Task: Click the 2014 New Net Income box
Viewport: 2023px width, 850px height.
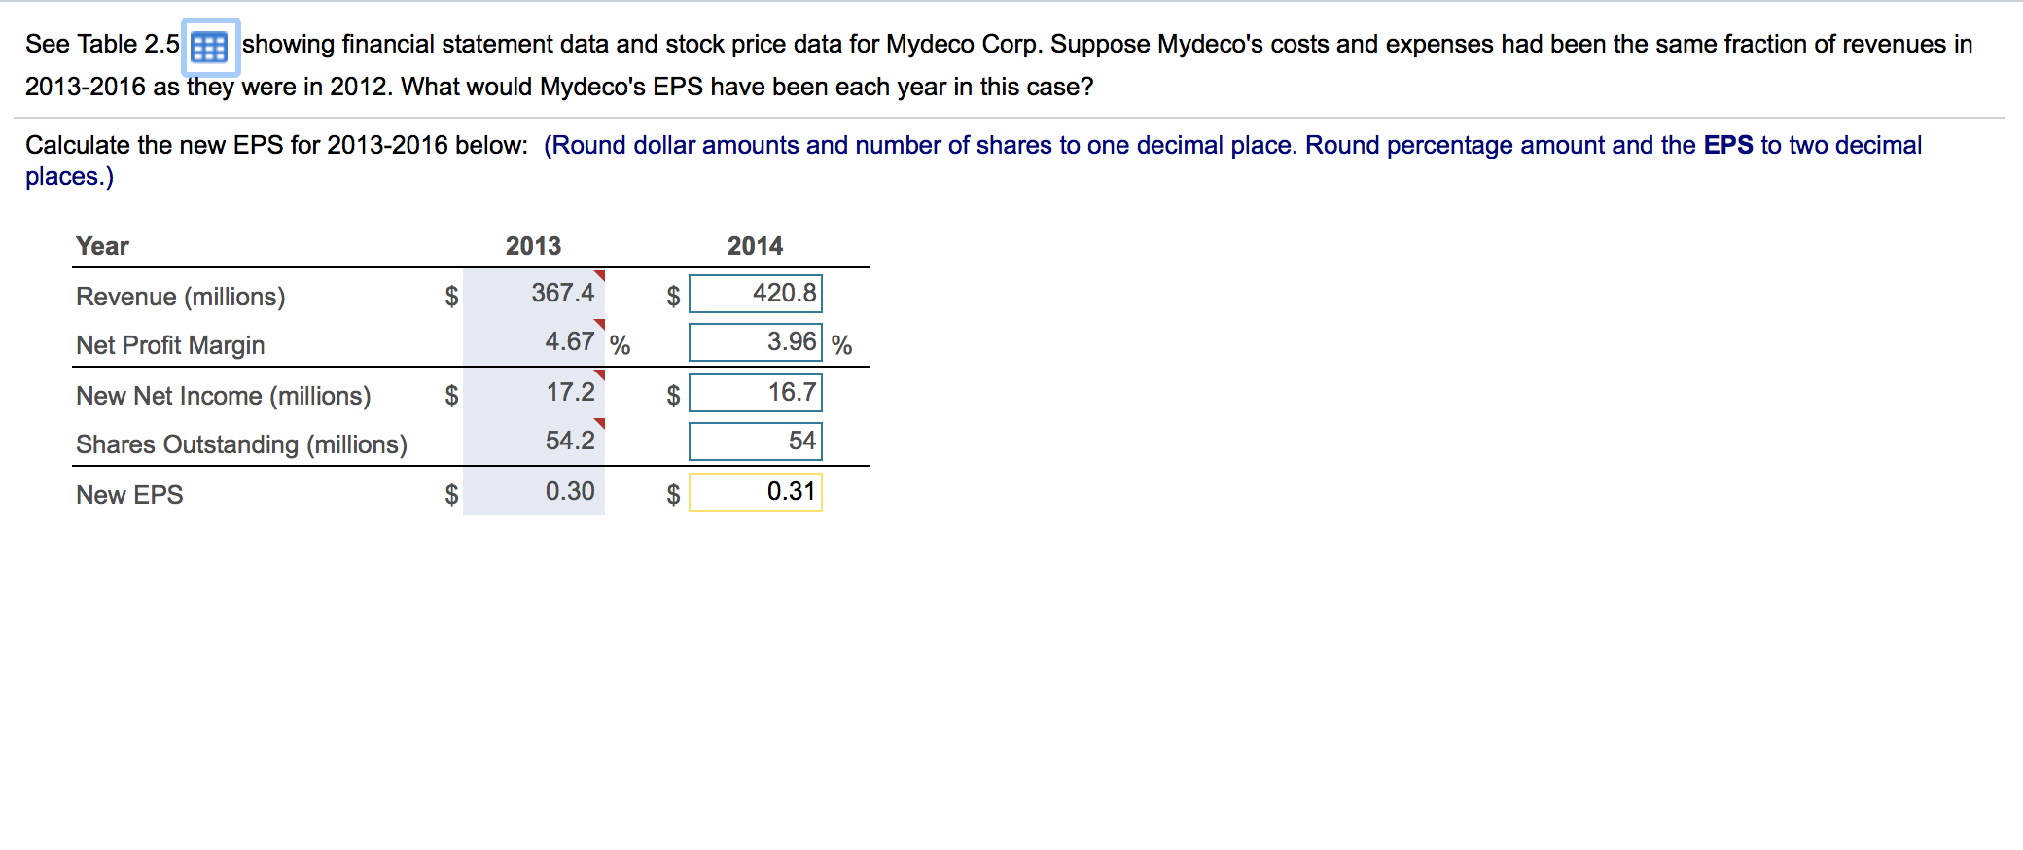Action: click(755, 393)
